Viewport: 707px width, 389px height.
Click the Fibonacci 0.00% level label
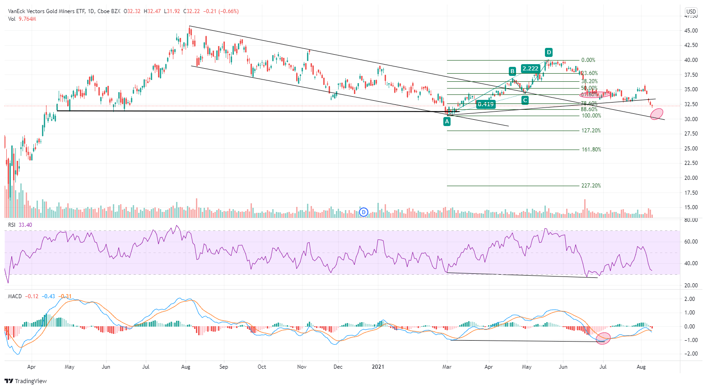tap(588, 60)
